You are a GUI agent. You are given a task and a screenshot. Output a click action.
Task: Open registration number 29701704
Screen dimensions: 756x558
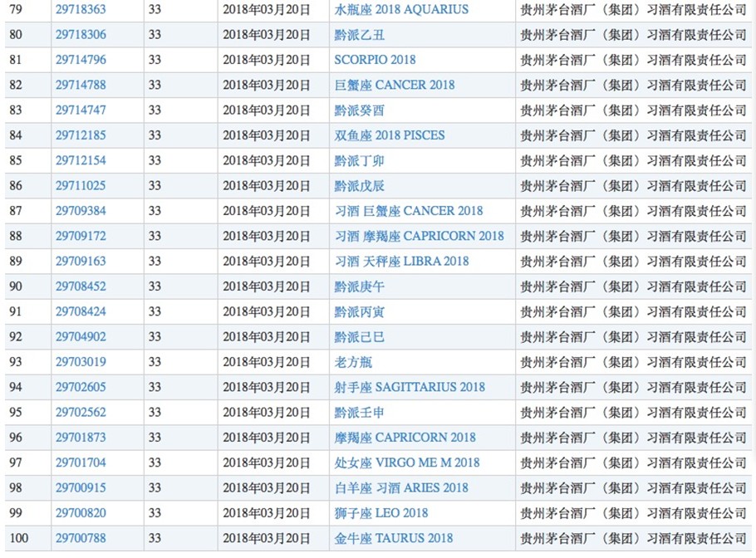[x=81, y=463]
